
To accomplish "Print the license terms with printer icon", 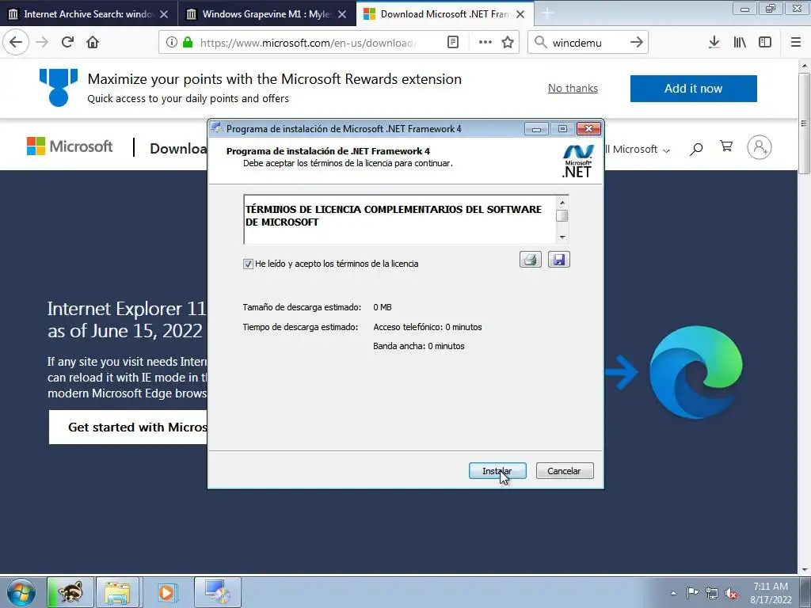I will (x=531, y=260).
